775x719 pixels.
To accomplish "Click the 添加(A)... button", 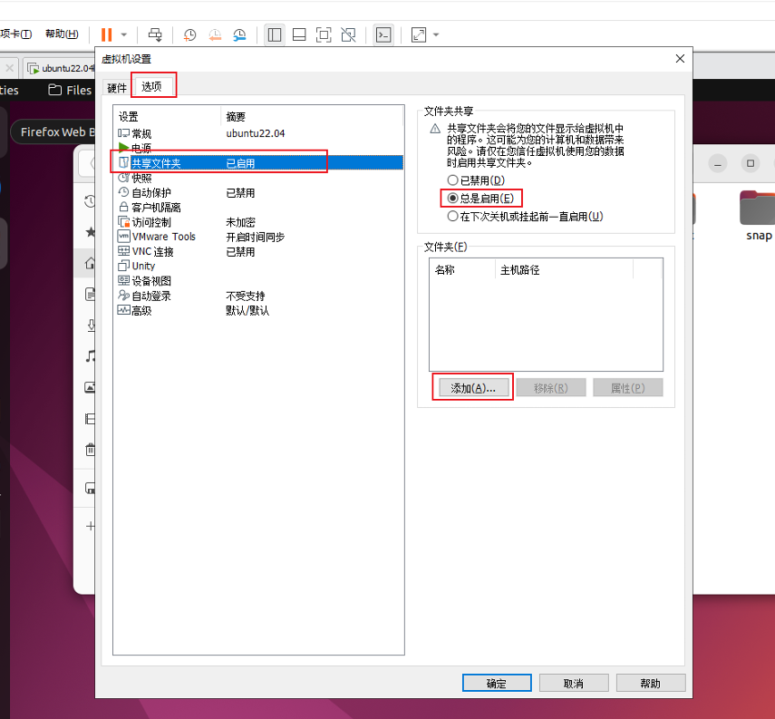I will pos(472,388).
